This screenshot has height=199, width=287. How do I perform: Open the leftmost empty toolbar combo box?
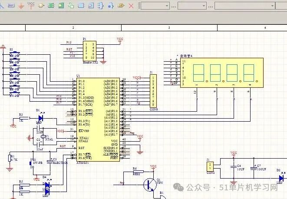coord(155,6)
